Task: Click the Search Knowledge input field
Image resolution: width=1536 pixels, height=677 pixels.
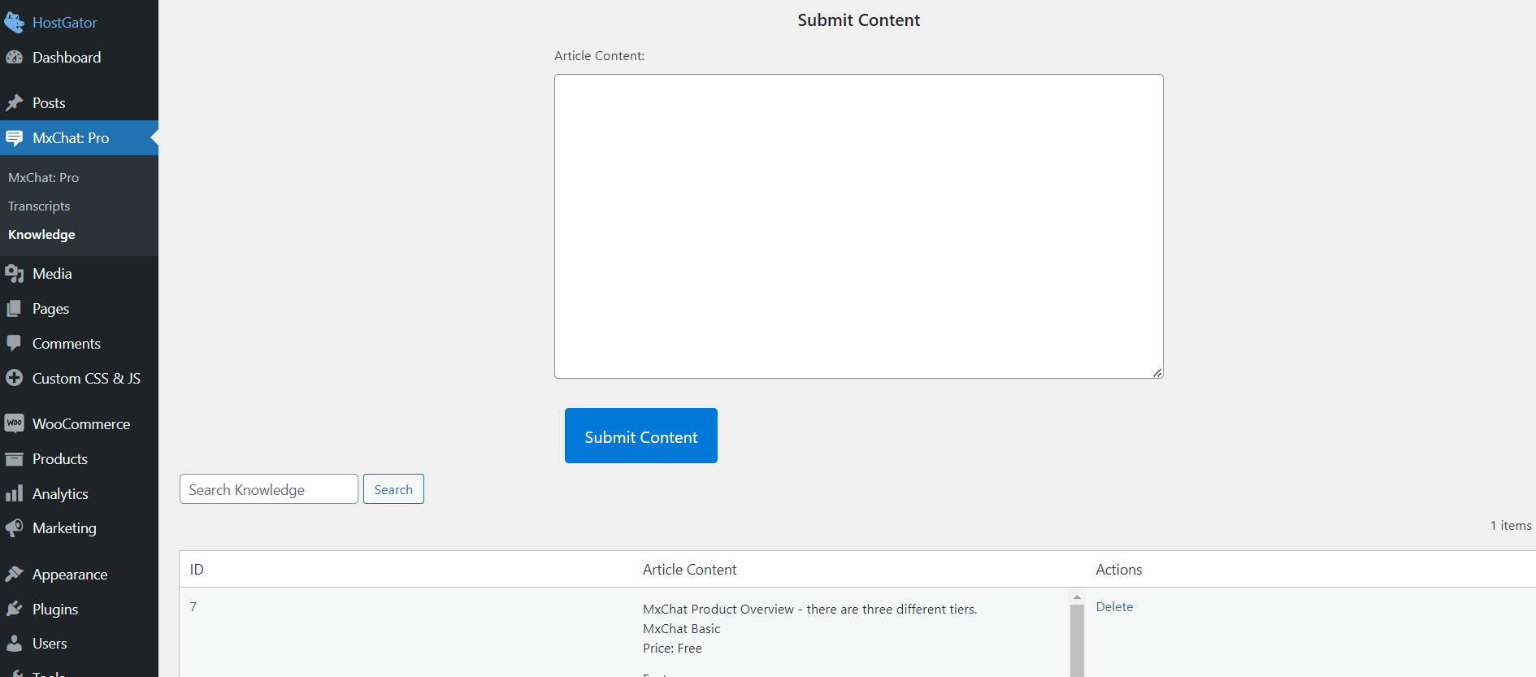Action: tap(269, 489)
